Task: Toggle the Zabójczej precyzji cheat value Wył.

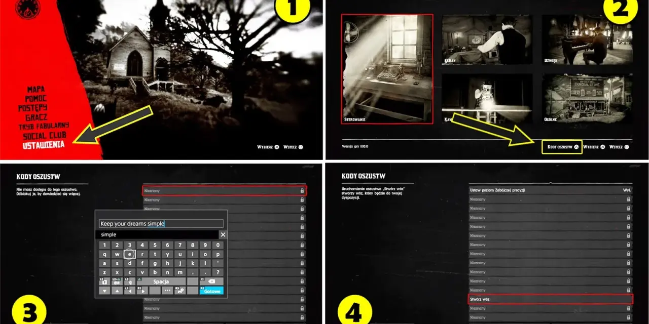Action: [627, 190]
